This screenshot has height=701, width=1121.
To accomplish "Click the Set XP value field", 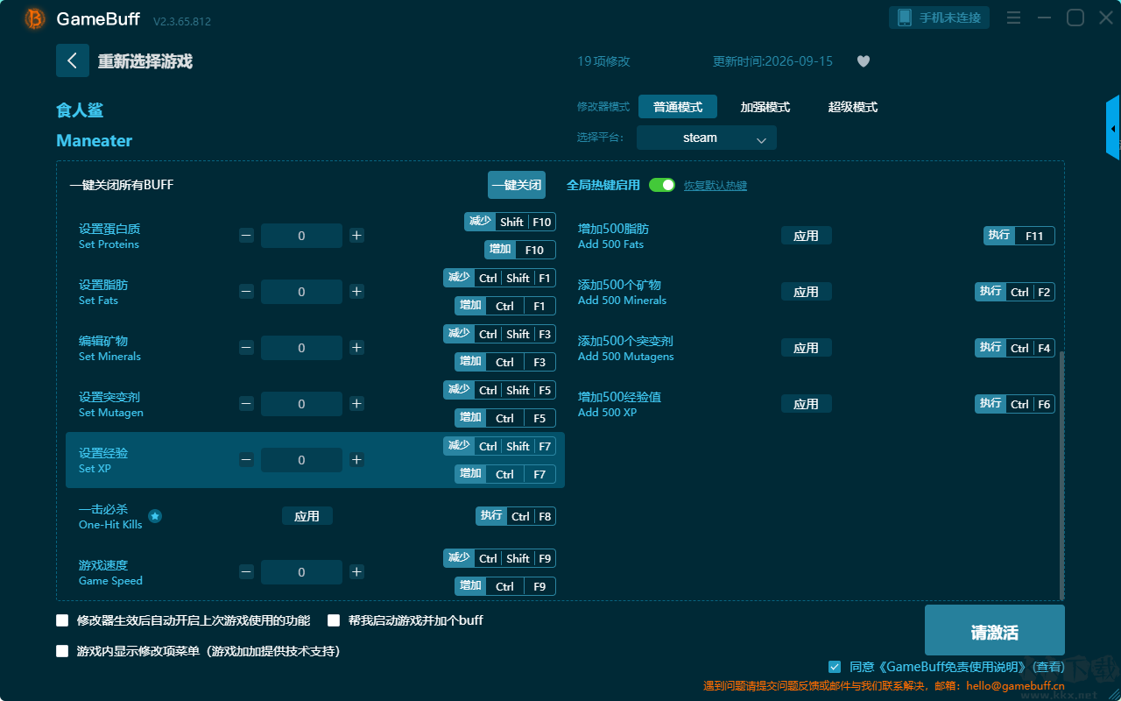I will [302, 460].
